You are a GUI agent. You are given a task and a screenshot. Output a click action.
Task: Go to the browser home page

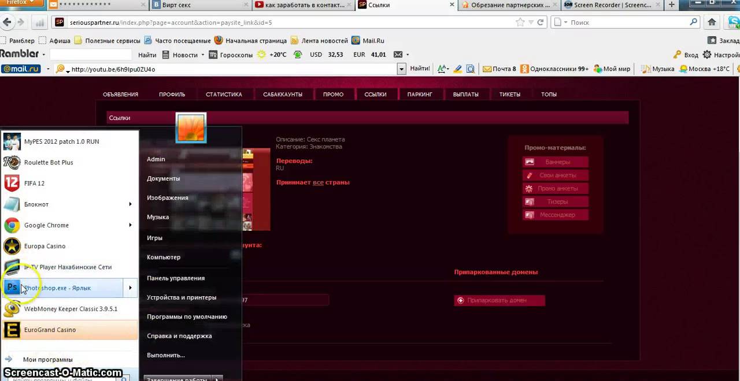click(712, 23)
